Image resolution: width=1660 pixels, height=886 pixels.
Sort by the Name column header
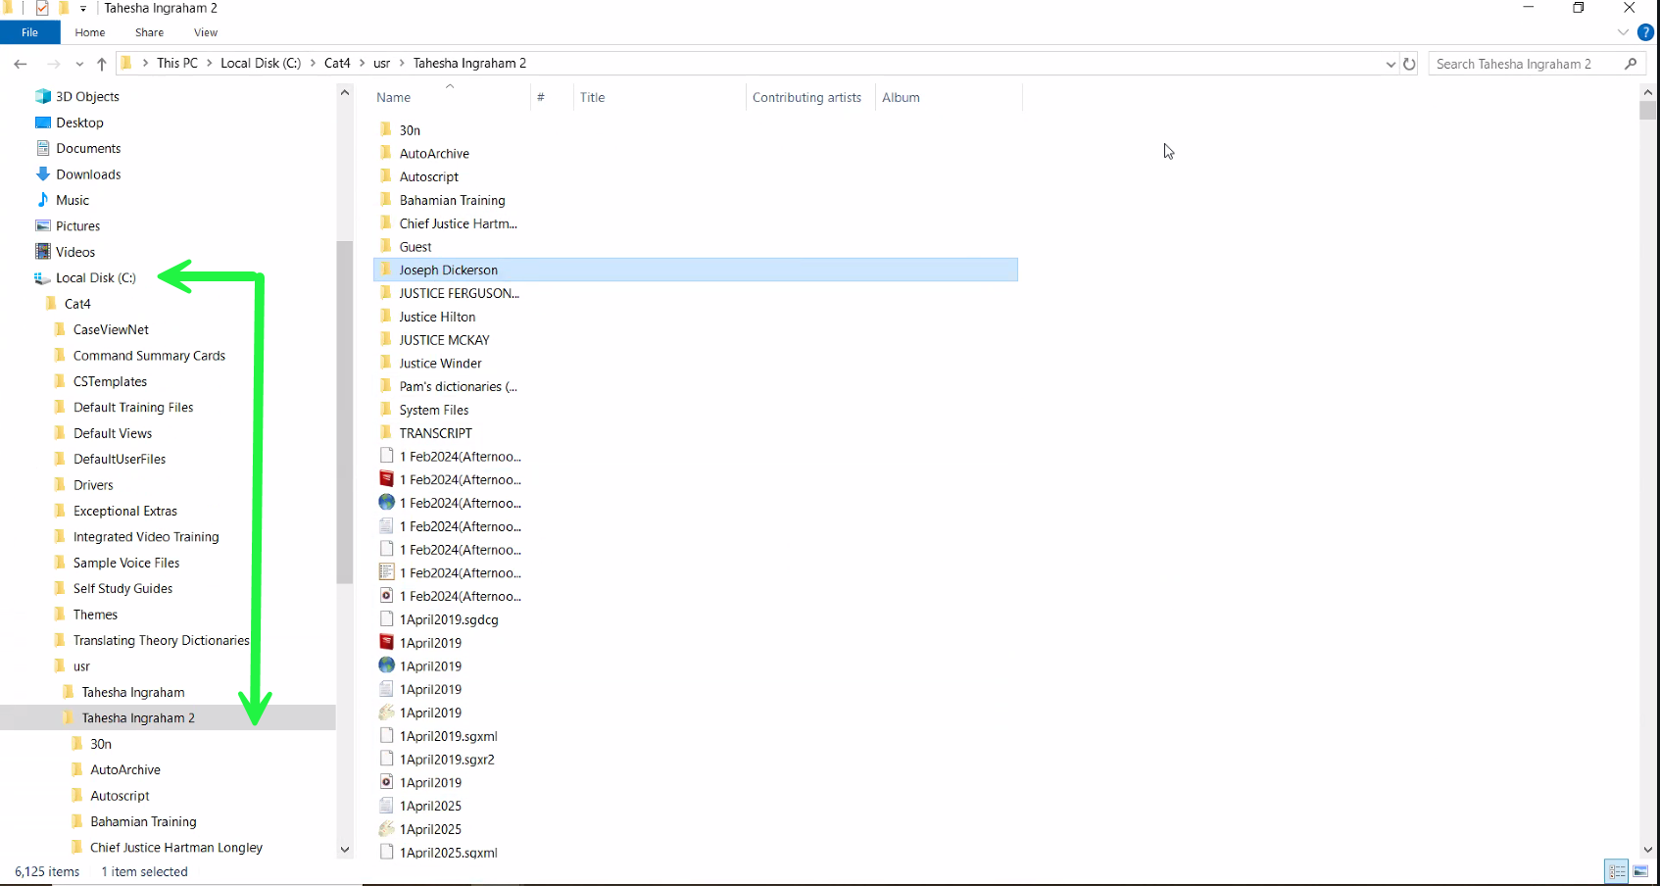[394, 97]
